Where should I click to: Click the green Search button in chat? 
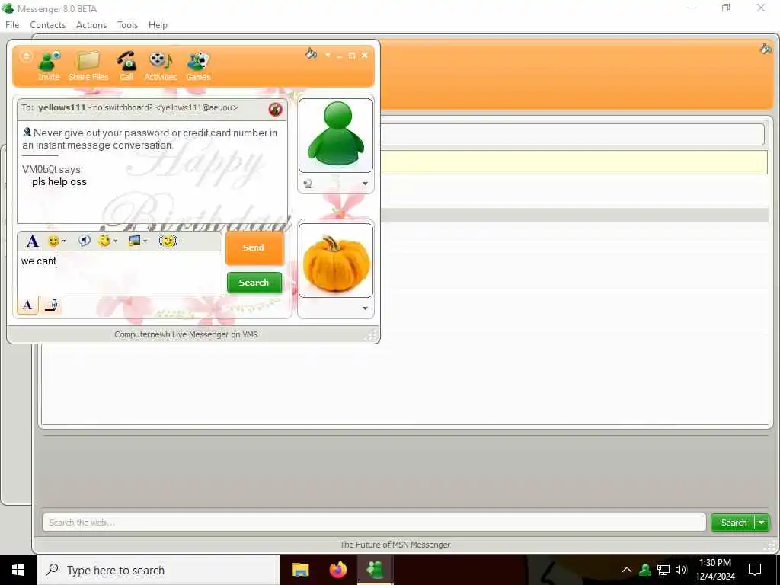coord(254,283)
